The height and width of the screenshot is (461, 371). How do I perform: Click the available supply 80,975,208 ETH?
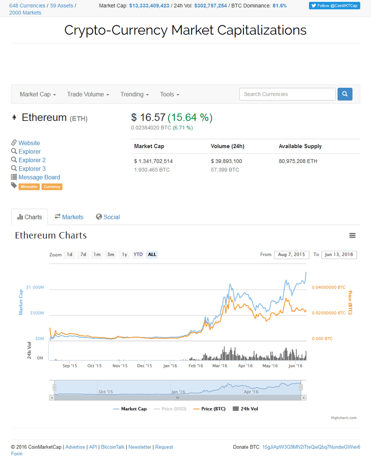[x=298, y=161]
